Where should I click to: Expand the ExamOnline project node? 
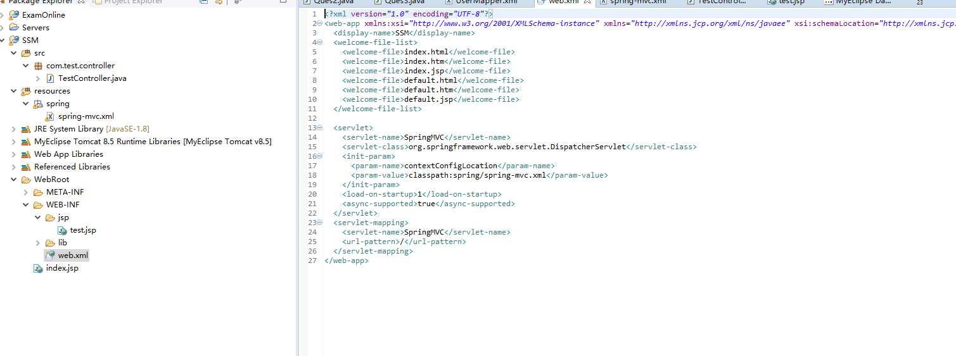pyautogui.click(x=3, y=15)
